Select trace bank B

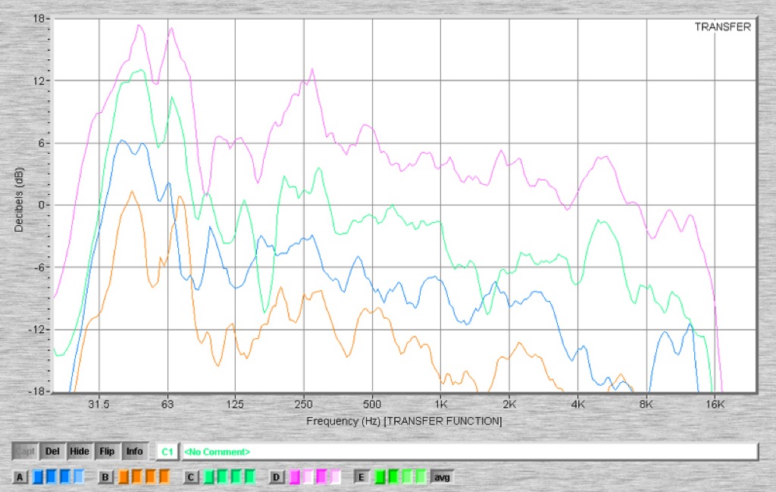(x=106, y=477)
